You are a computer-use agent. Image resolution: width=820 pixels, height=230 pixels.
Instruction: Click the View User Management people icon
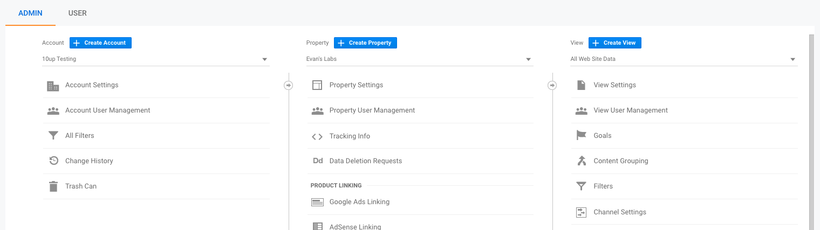coord(581,111)
